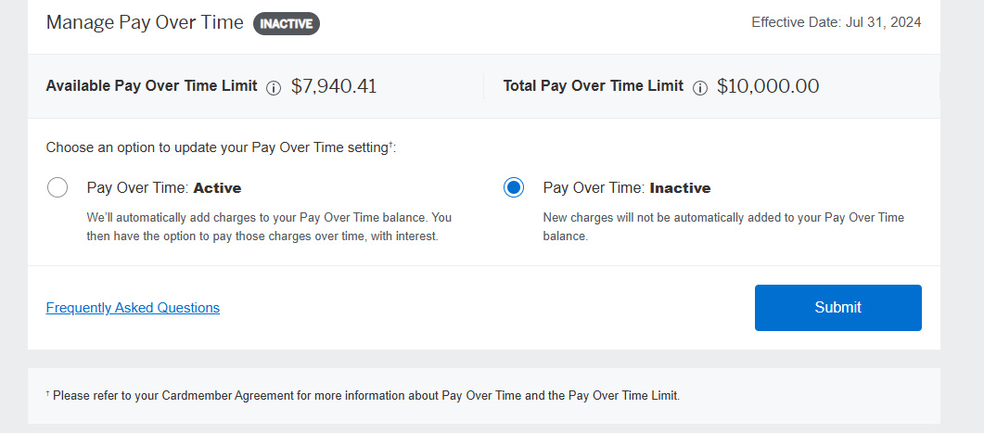Click the "Pay Over Time: Inactive" option label
The height and width of the screenshot is (434, 984).
626,187
